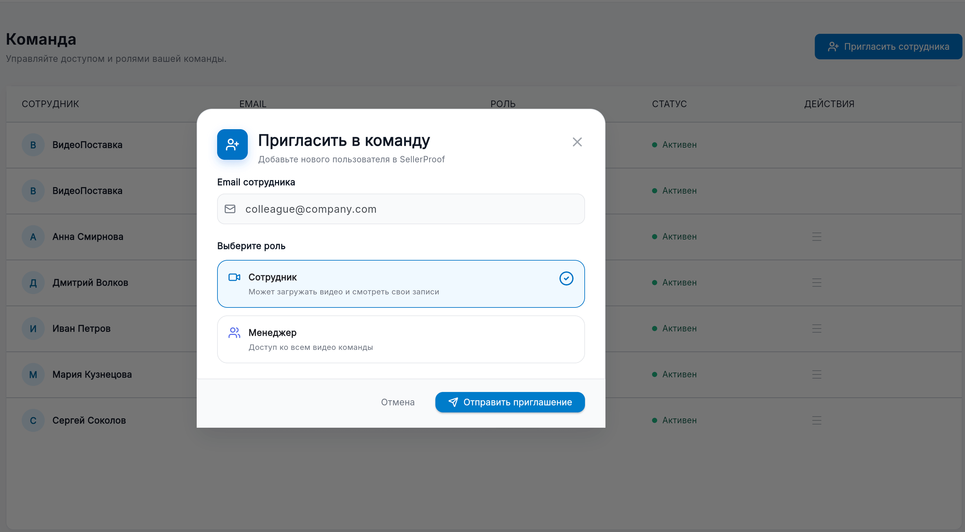
Task: Click the СТАТУС column header
Action: 669,104
